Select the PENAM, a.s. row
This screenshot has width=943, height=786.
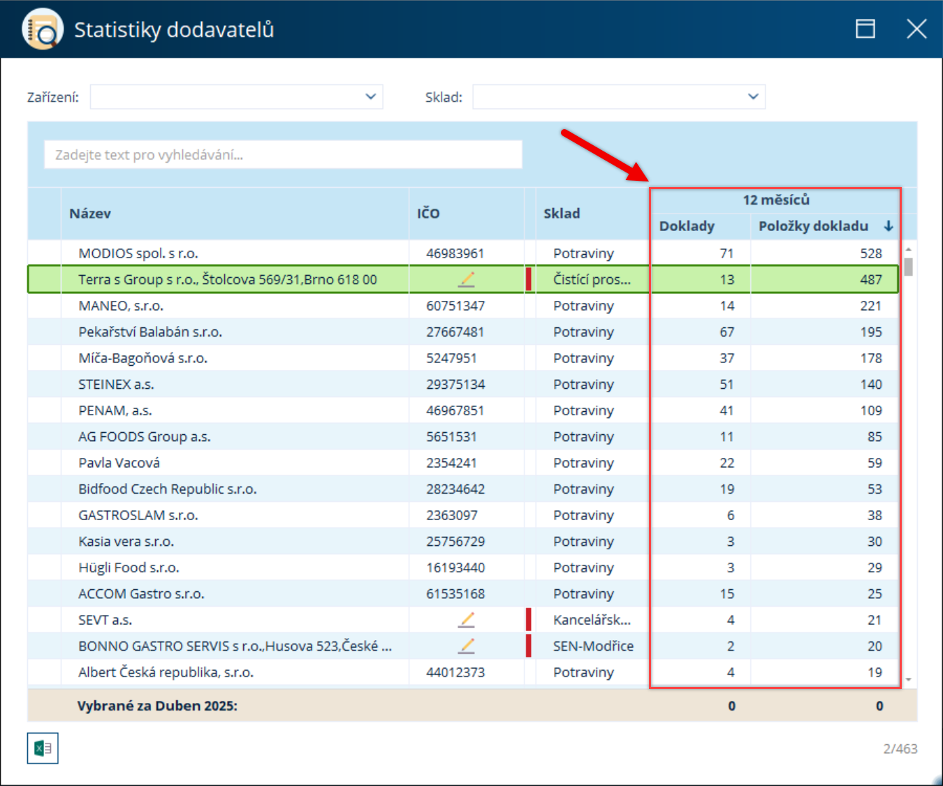click(x=463, y=410)
